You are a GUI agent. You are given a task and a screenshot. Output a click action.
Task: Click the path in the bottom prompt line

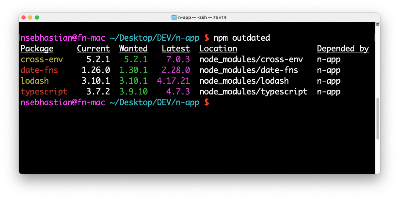[155, 103]
